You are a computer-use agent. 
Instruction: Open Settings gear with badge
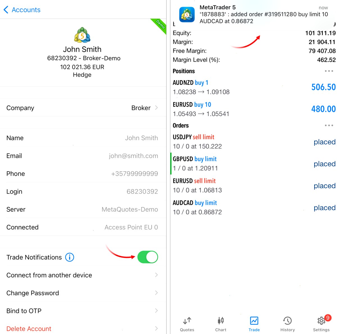pos(322,320)
